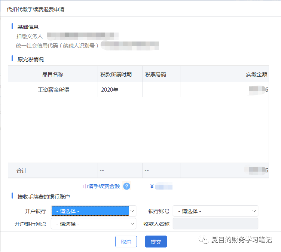Click the 申请手续费金额 label
This screenshot has height=252, width=281.
102,186
